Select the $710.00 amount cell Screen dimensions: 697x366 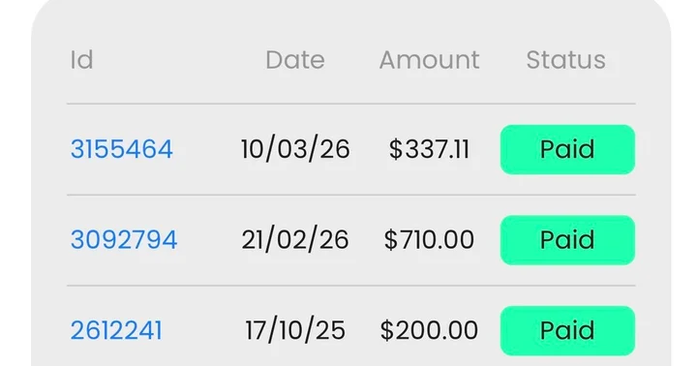pos(429,240)
